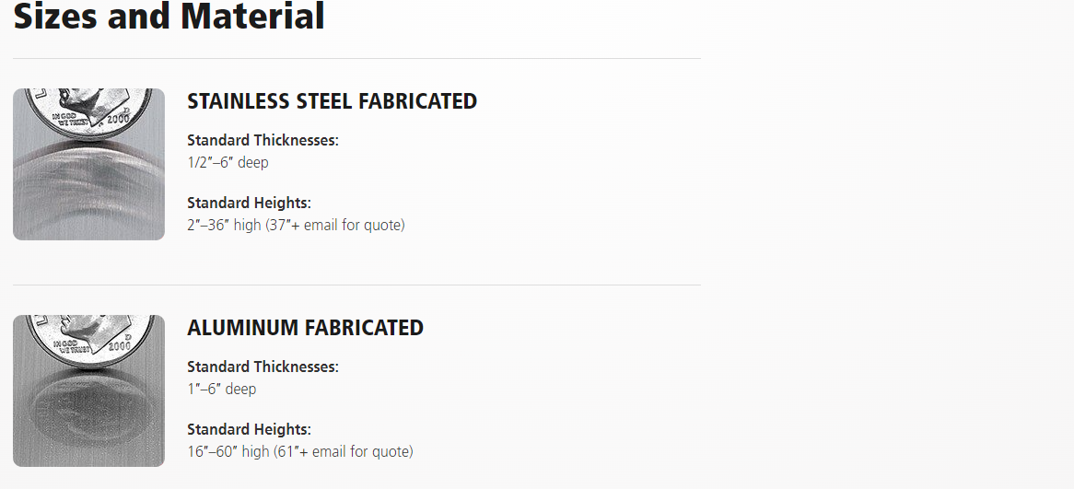Viewport: 1074px width, 489px height.
Task: Click the ALUMINUM FABRICATED heading
Action: 306,328
